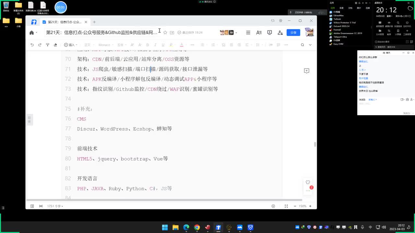Open the Windows Start menu
Image resolution: width=415 pixels, height=233 pixels.
tap(165, 227)
